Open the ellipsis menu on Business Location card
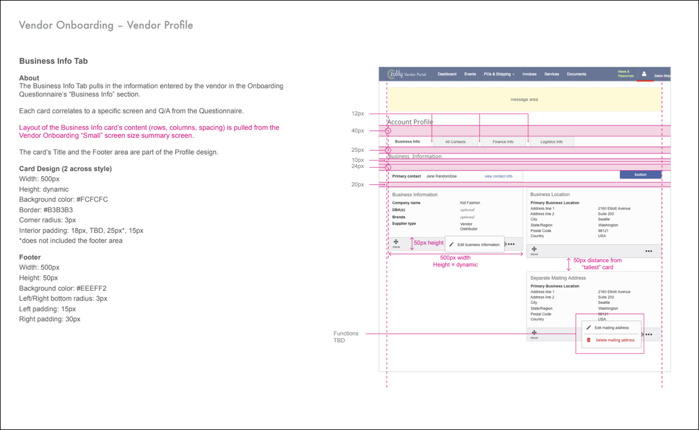 coord(649,251)
